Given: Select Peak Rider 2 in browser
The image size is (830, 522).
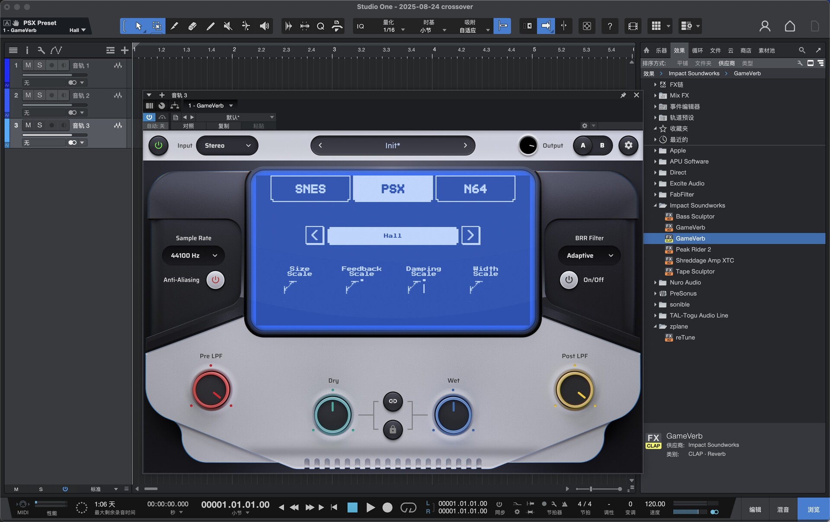Looking at the screenshot, I should point(693,249).
